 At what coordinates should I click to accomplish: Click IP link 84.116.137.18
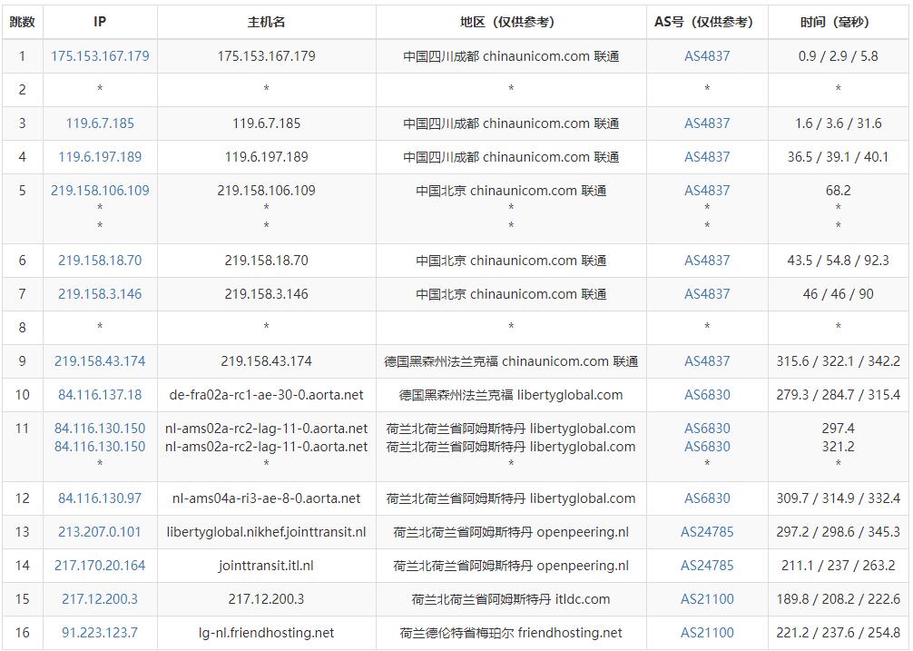(x=100, y=395)
